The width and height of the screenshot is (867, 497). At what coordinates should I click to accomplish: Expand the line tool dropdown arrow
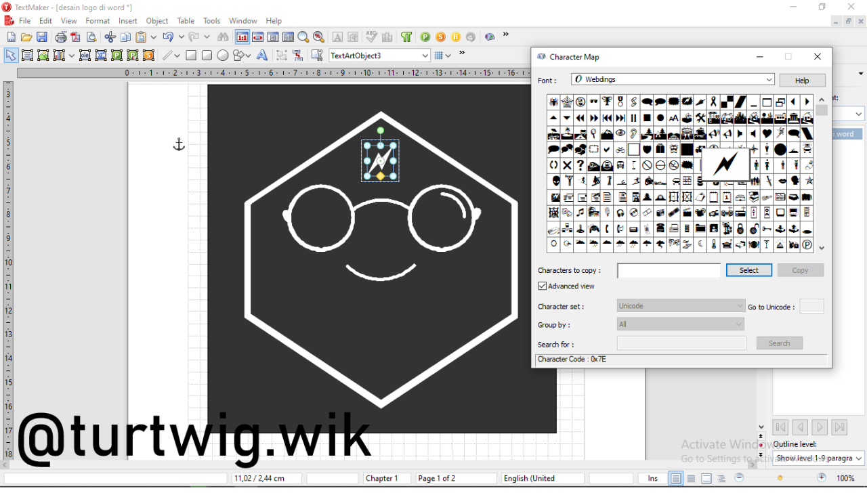(176, 56)
